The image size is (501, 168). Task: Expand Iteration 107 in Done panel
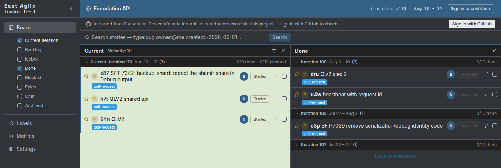pyautogui.click(x=297, y=145)
